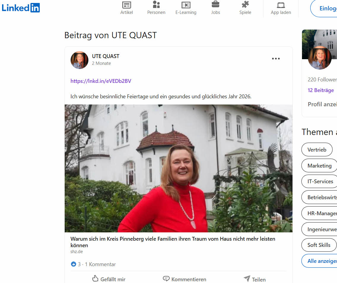Open the post's three-dot options menu
Viewport: 337px width, 283px height.
tap(276, 59)
